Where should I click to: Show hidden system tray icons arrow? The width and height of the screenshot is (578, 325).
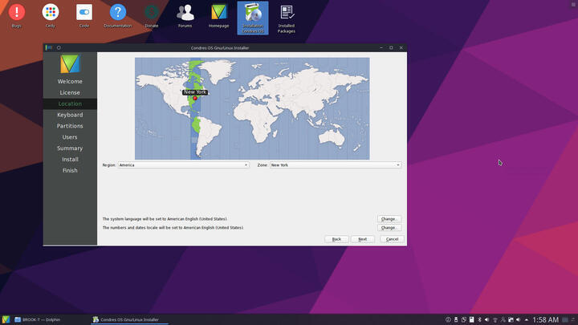pyautogui.click(x=527, y=319)
